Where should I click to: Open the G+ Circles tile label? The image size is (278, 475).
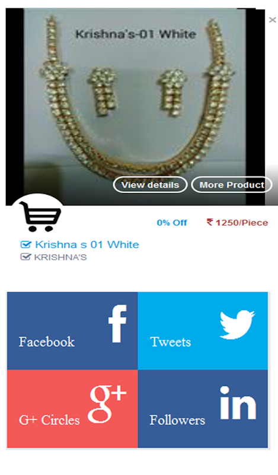(x=49, y=420)
